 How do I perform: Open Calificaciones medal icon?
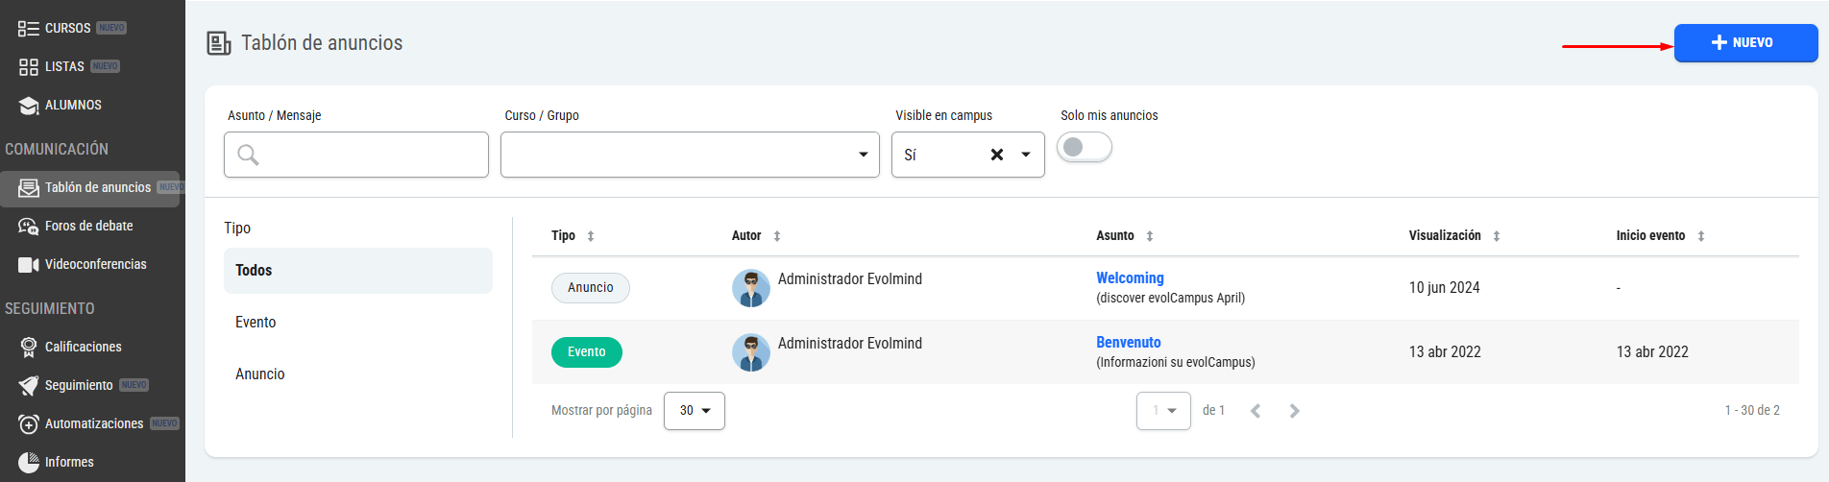point(28,348)
